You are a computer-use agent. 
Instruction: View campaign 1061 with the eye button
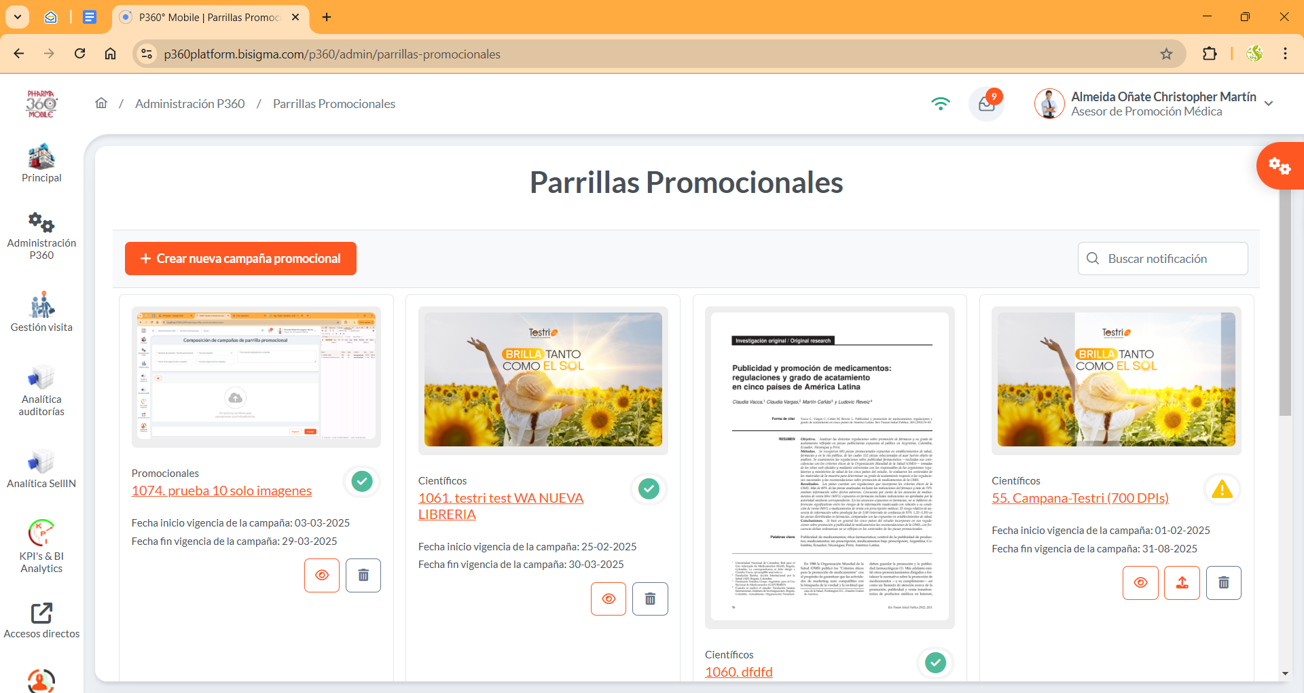(x=609, y=599)
